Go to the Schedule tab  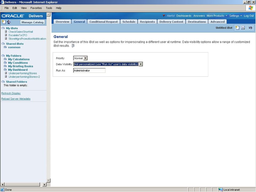pyautogui.click(x=129, y=22)
